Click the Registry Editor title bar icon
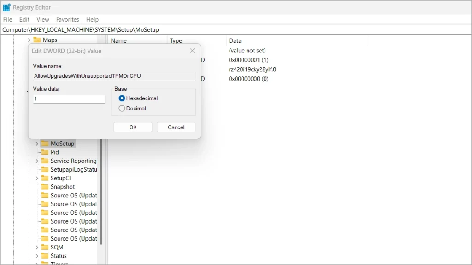The width and height of the screenshot is (472, 265). coord(7,7)
